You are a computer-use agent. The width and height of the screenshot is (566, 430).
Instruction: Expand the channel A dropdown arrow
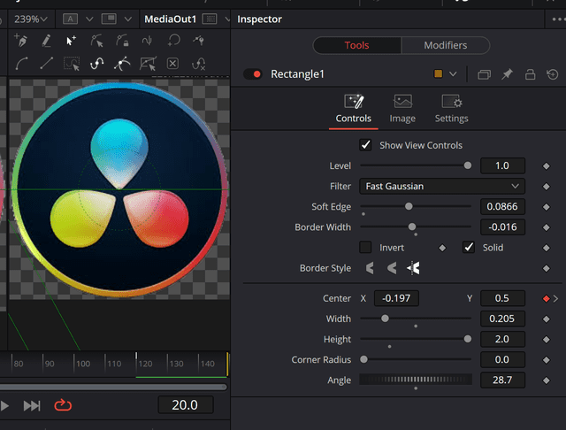tap(89, 19)
